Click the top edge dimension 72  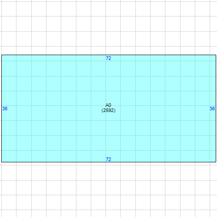[x=108, y=58]
